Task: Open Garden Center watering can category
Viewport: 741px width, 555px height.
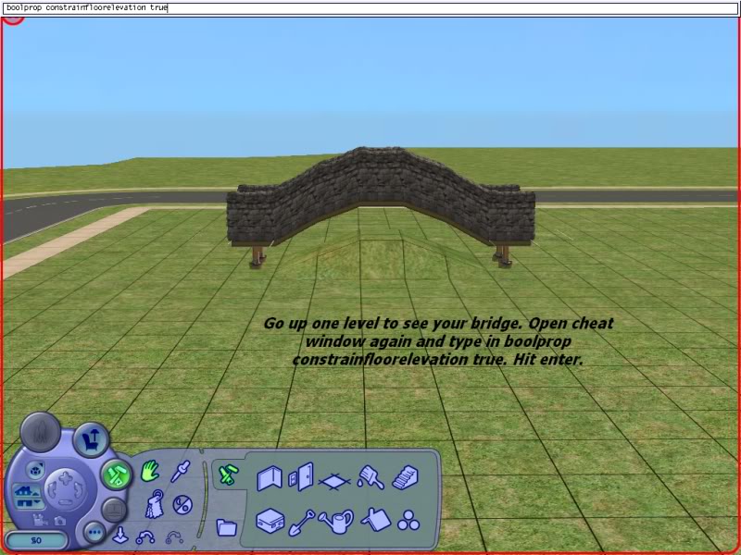Action: click(336, 522)
